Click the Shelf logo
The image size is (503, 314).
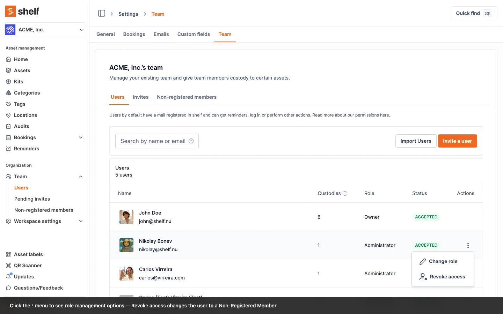(22, 11)
